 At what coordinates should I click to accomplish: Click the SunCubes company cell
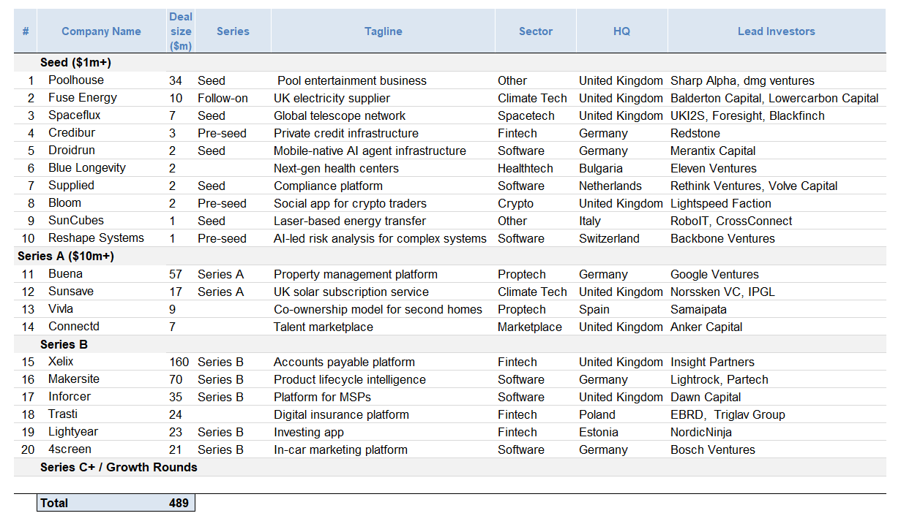coord(76,221)
